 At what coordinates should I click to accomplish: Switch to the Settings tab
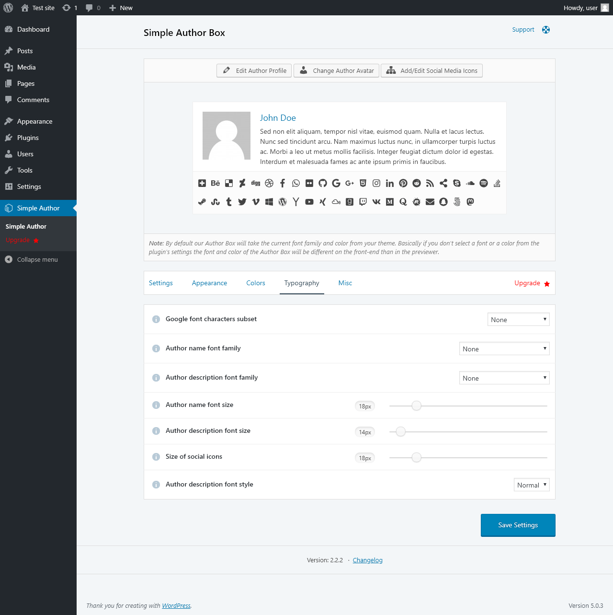(161, 283)
